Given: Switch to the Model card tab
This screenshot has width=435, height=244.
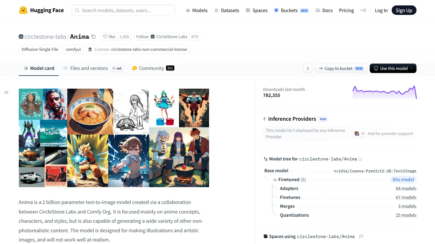Looking at the screenshot, I should (x=39, y=68).
